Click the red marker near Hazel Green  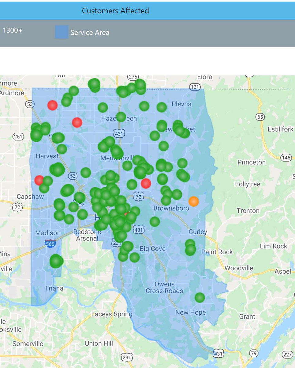coord(77,122)
